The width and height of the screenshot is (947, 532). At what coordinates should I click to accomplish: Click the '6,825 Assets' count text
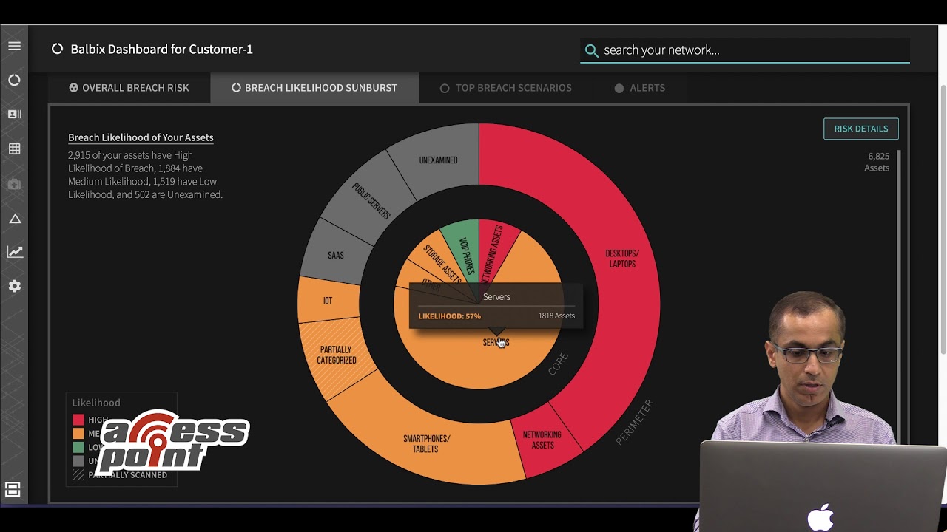[x=877, y=162]
